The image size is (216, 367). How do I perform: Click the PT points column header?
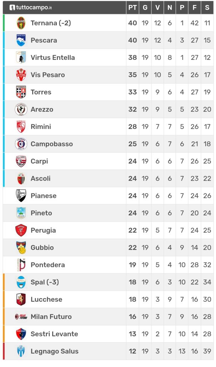point(132,8)
